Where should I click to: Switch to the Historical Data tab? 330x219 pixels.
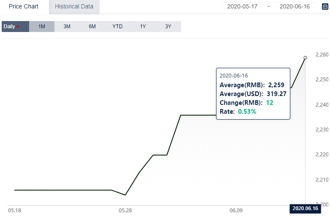pos(74,6)
